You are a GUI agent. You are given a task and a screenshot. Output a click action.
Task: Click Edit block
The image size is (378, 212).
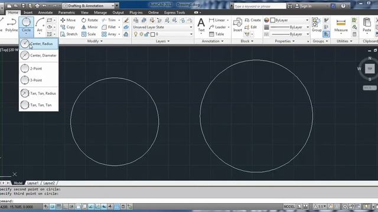pos(250,27)
